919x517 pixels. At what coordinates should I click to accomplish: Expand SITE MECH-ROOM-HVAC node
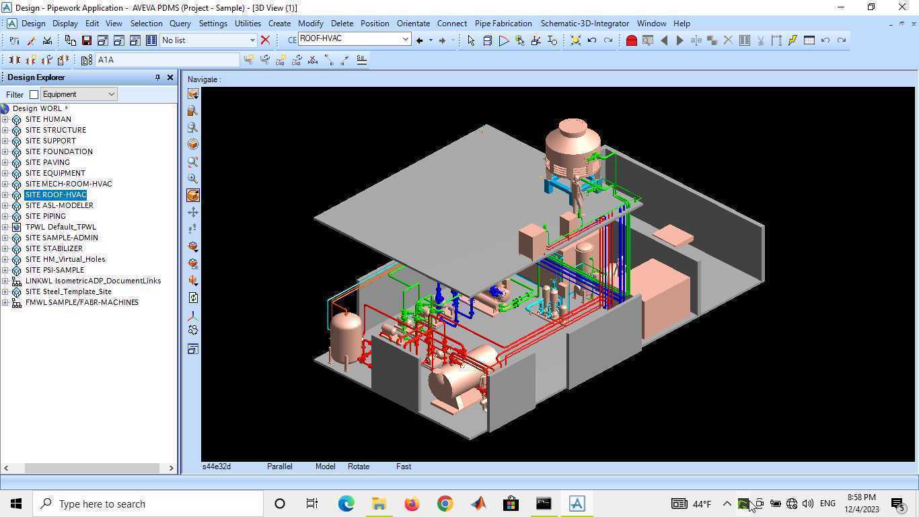pos(5,184)
